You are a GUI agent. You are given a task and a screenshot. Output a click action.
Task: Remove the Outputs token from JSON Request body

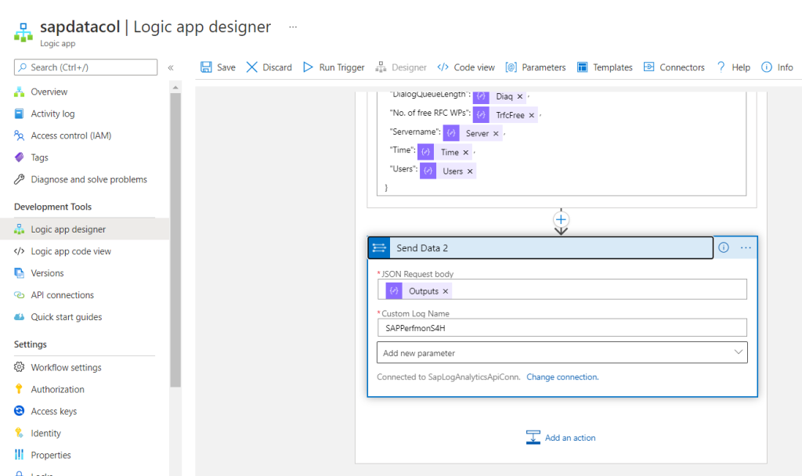click(x=446, y=291)
